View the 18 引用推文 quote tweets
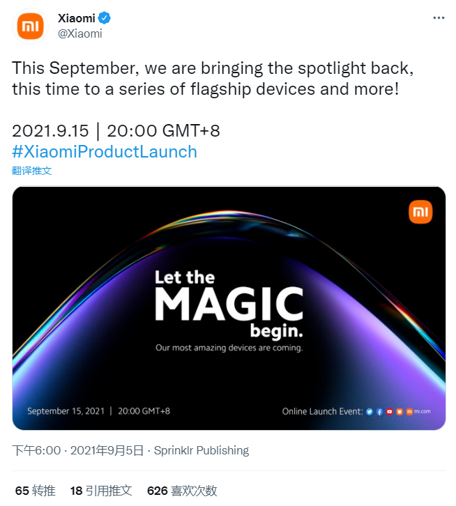This screenshot has width=456, height=506. [x=101, y=491]
